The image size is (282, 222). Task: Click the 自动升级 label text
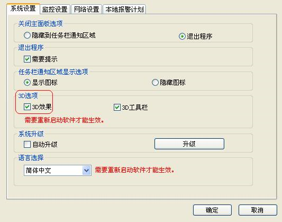[x=45, y=145]
